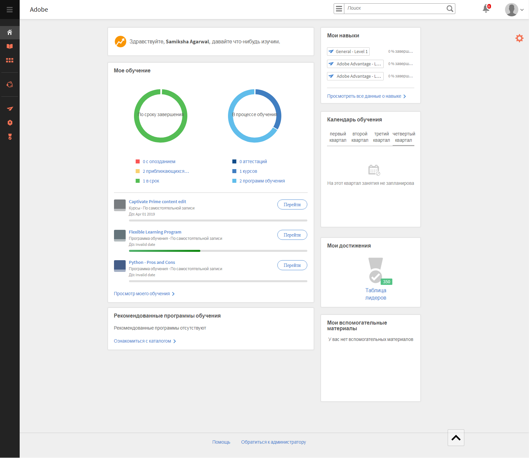Go to Home via sidebar house icon
The width and height of the screenshot is (529, 458).
click(10, 32)
